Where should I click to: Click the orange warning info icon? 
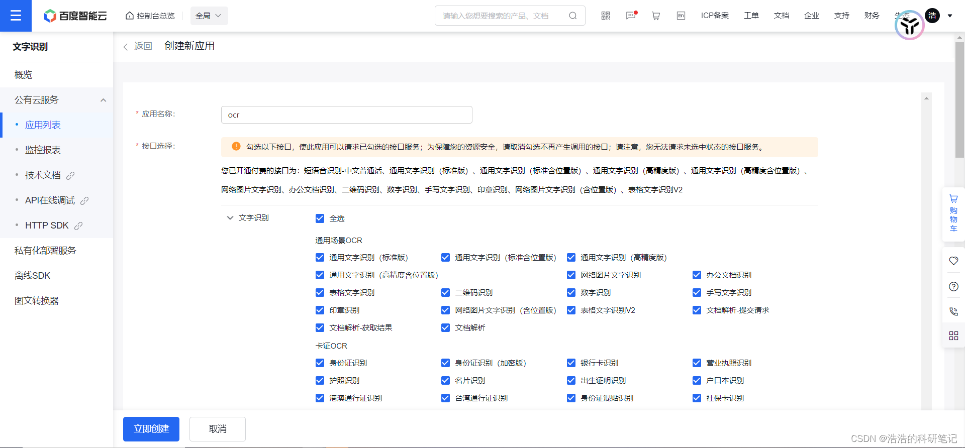(x=236, y=147)
